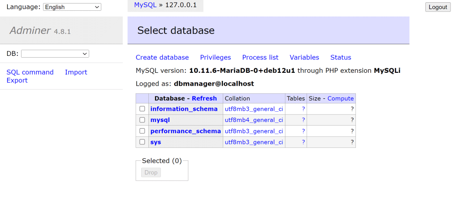The height and width of the screenshot is (206, 459).
Task: Tick the mysql database checkbox
Action: (x=142, y=120)
